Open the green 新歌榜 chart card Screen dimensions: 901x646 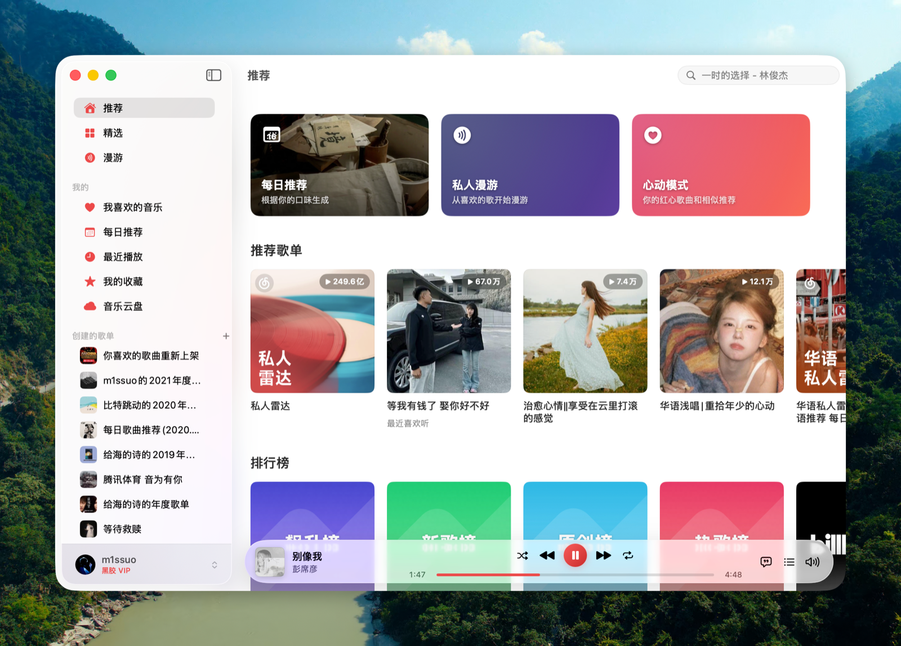(449, 536)
